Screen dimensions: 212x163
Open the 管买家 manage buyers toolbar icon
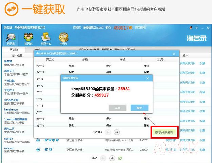pyautogui.click(x=28, y=39)
